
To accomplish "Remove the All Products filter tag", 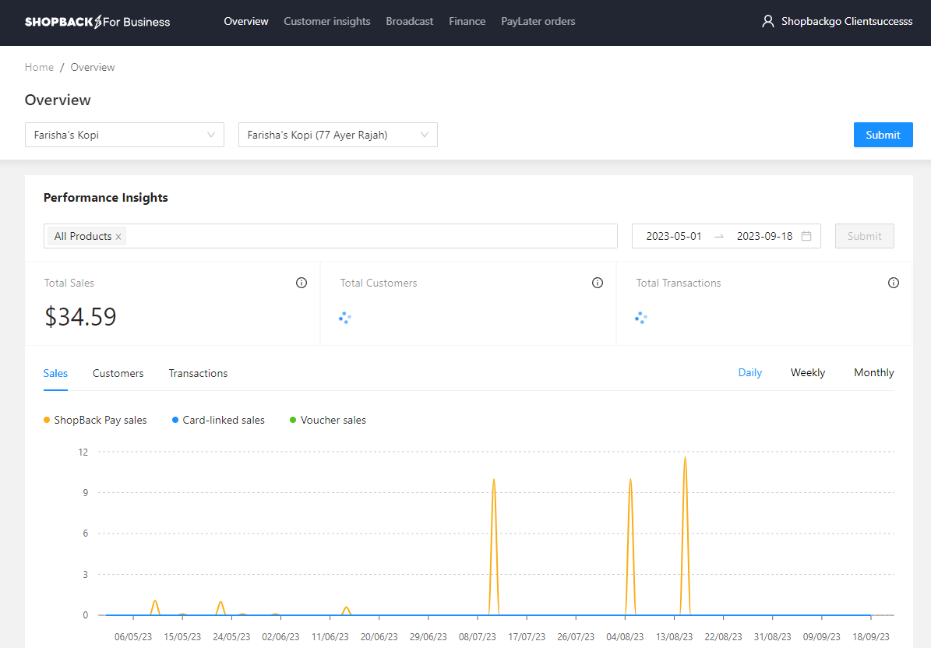I will (118, 235).
